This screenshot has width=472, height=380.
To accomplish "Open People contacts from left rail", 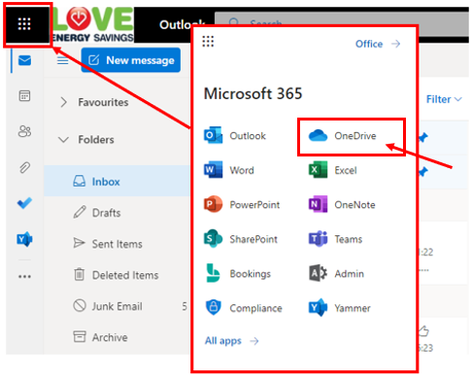I will [x=24, y=131].
